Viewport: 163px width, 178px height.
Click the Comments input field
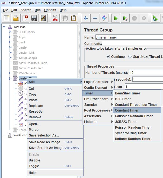(132, 43)
